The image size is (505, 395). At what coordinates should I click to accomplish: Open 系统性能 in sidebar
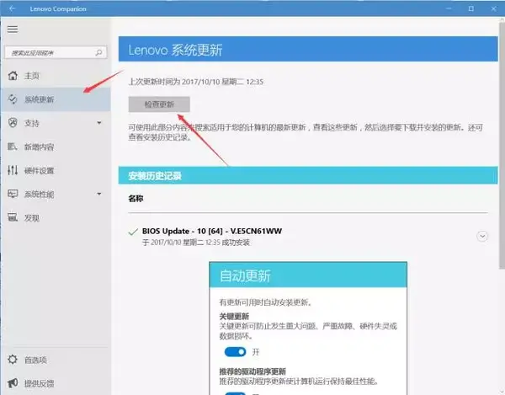pyautogui.click(x=56, y=194)
